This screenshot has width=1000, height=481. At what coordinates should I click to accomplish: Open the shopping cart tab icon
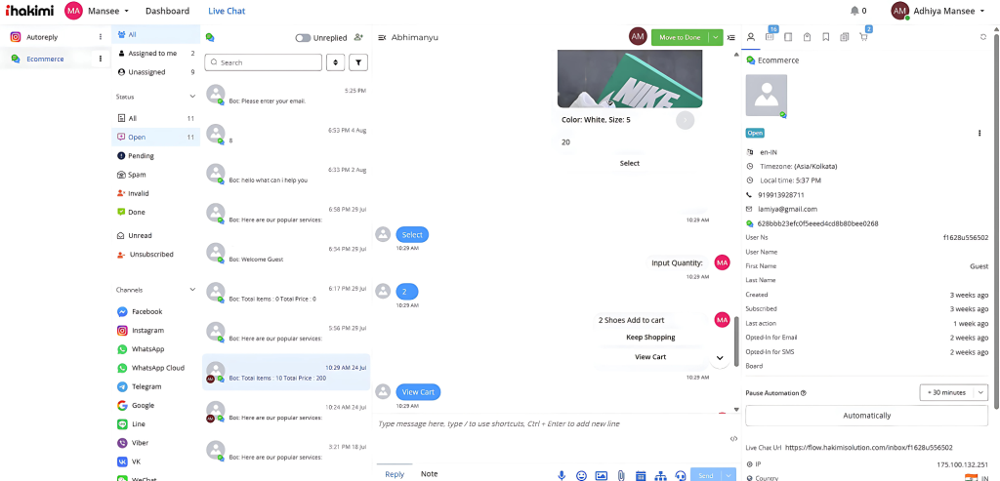click(863, 38)
